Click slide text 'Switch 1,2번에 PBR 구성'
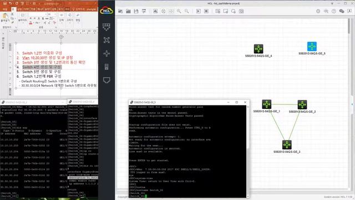Screen dimensions: 355x200 coord(42,77)
